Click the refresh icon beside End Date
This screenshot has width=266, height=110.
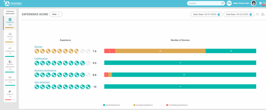click(257, 15)
